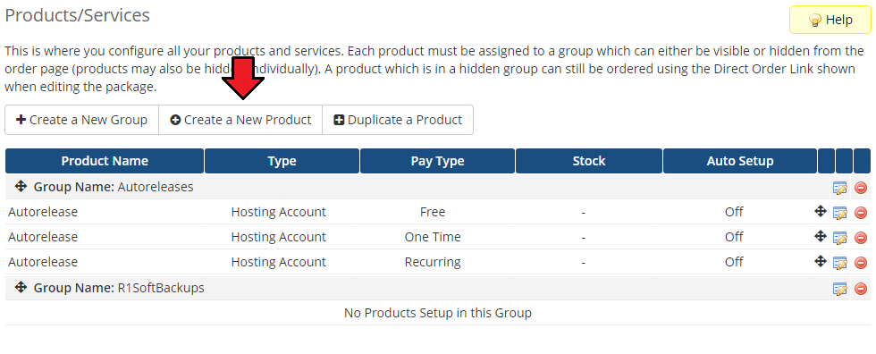Delete the R1SoftBackups group

click(861, 289)
